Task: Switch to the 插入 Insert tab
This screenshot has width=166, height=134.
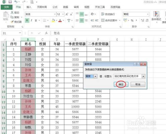Action: pyautogui.click(x=29, y=7)
